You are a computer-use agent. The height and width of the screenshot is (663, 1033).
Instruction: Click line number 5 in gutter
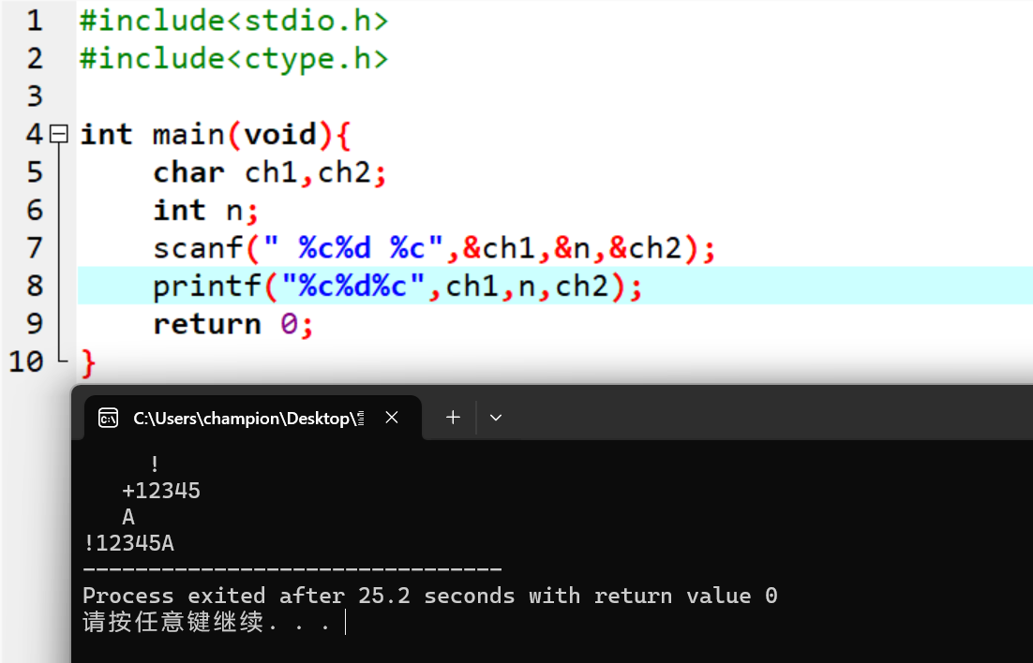click(35, 172)
